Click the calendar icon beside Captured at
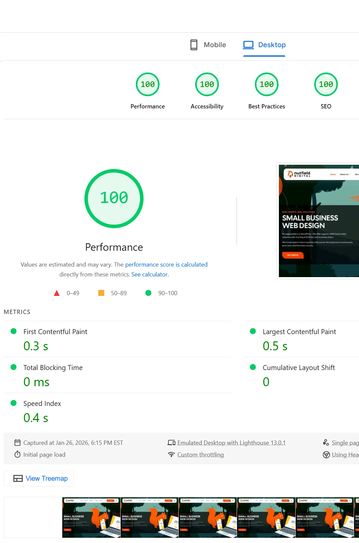The height and width of the screenshot is (543, 359). point(17,443)
